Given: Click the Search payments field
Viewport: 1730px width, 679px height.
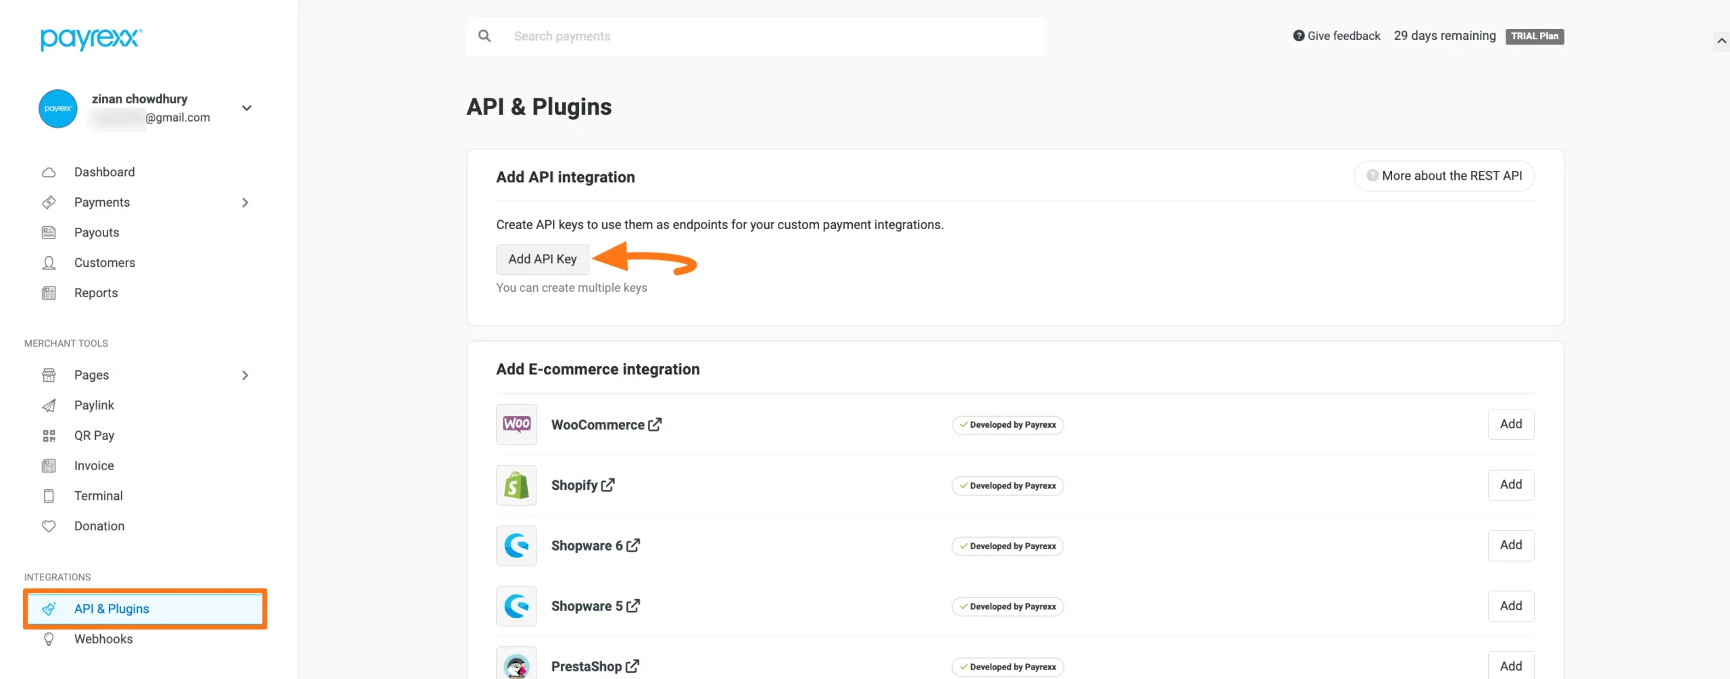Looking at the screenshot, I should point(743,36).
